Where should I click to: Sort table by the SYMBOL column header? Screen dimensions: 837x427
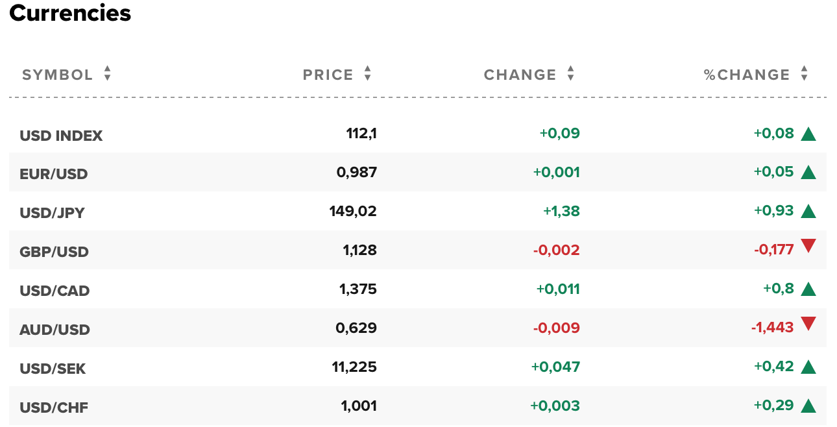point(58,75)
